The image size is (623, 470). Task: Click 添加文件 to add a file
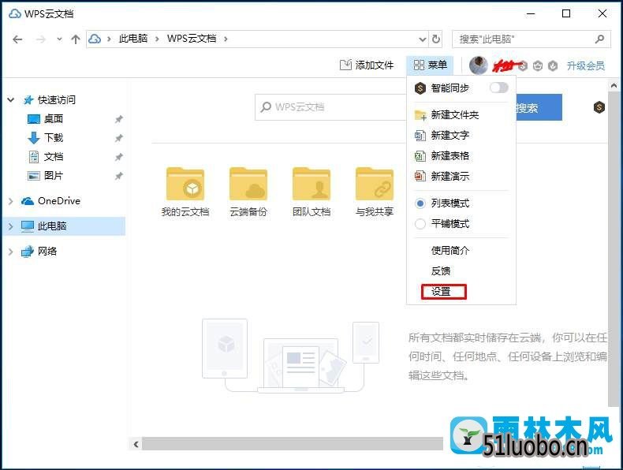pos(367,65)
